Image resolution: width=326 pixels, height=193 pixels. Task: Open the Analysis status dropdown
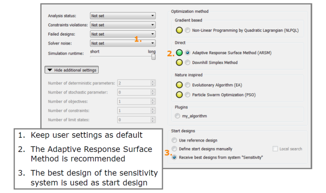click(123, 16)
